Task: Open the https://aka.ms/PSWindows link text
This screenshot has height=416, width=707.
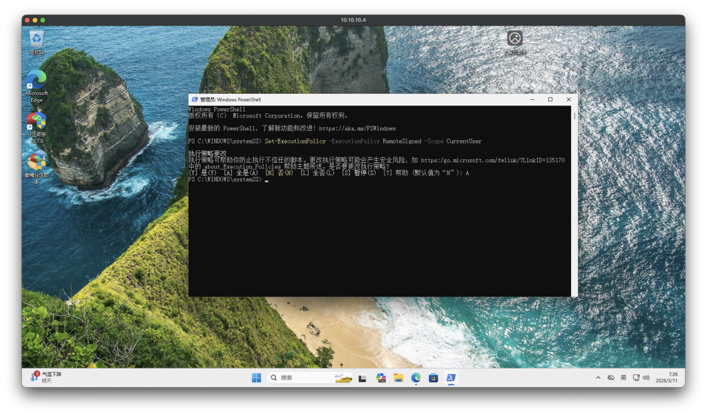Action: coord(358,128)
